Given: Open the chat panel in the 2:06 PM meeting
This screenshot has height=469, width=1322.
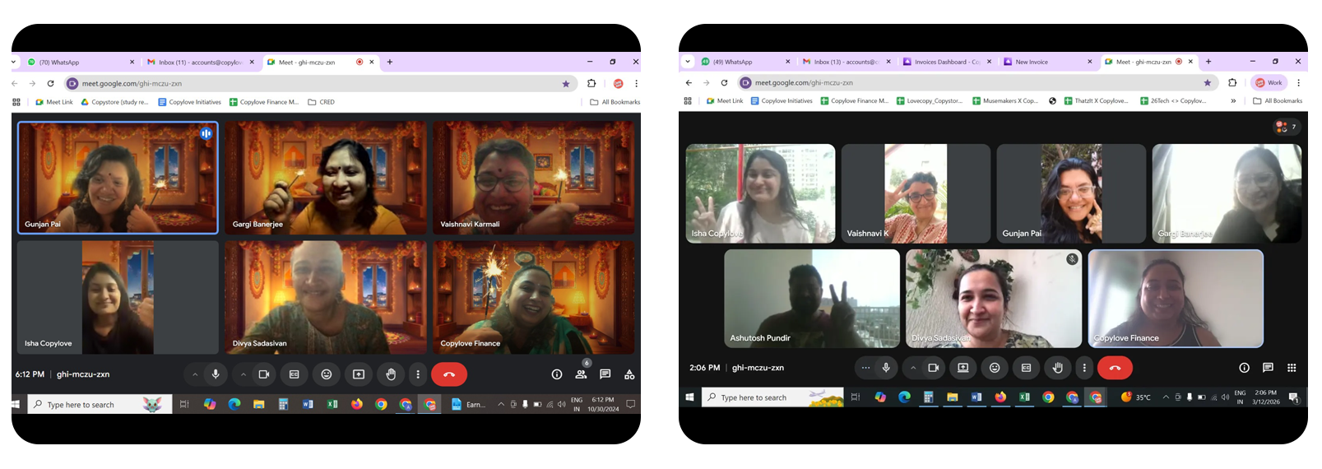Looking at the screenshot, I should click(1268, 368).
